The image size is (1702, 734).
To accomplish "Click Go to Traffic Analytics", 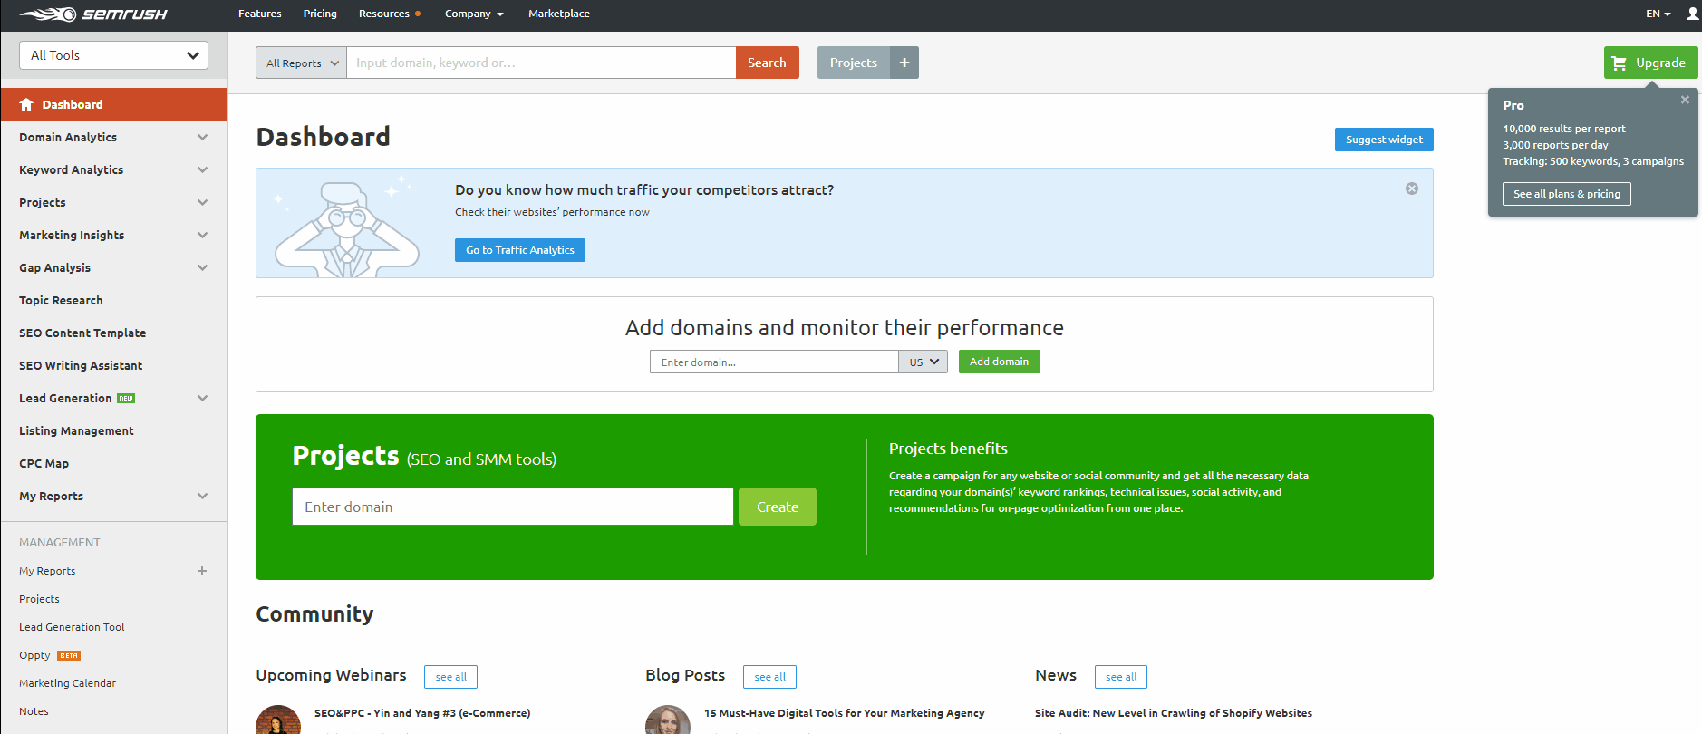I will tap(520, 250).
